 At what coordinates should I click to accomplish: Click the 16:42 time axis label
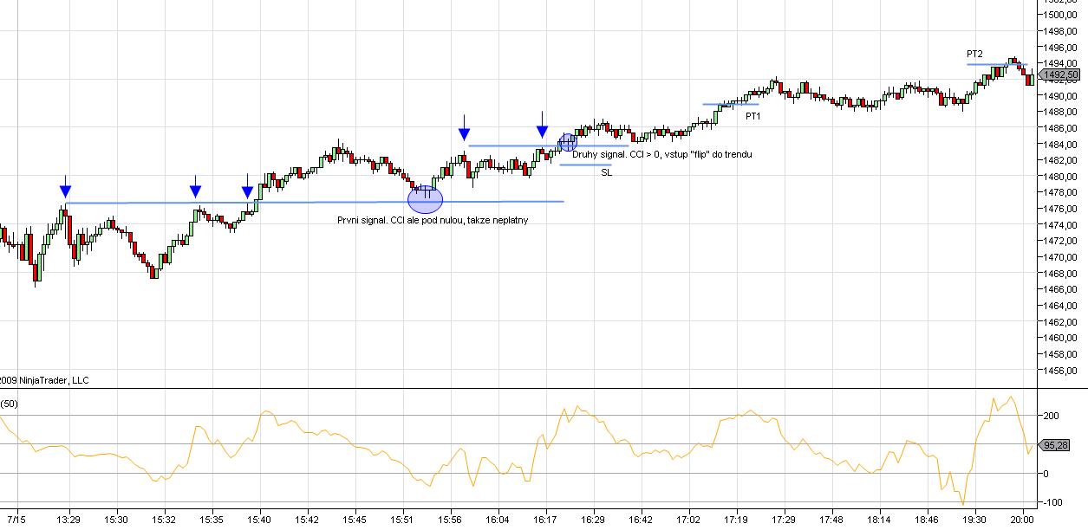tap(641, 520)
